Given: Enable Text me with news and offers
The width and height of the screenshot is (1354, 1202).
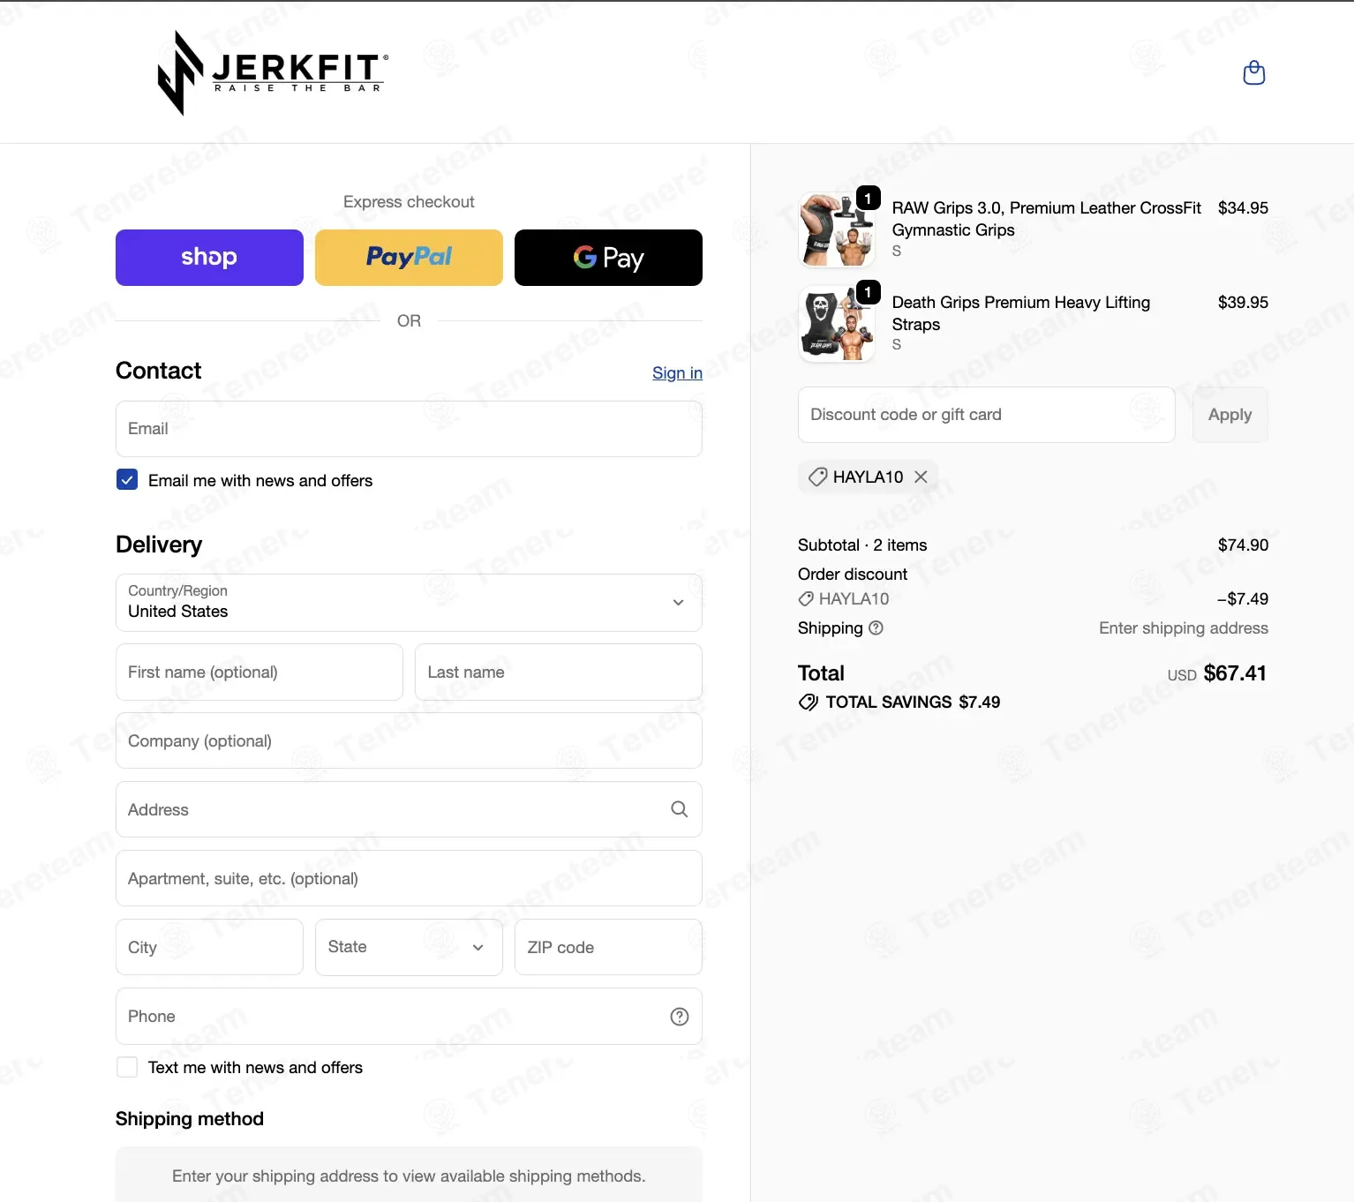Looking at the screenshot, I should coord(127,1067).
